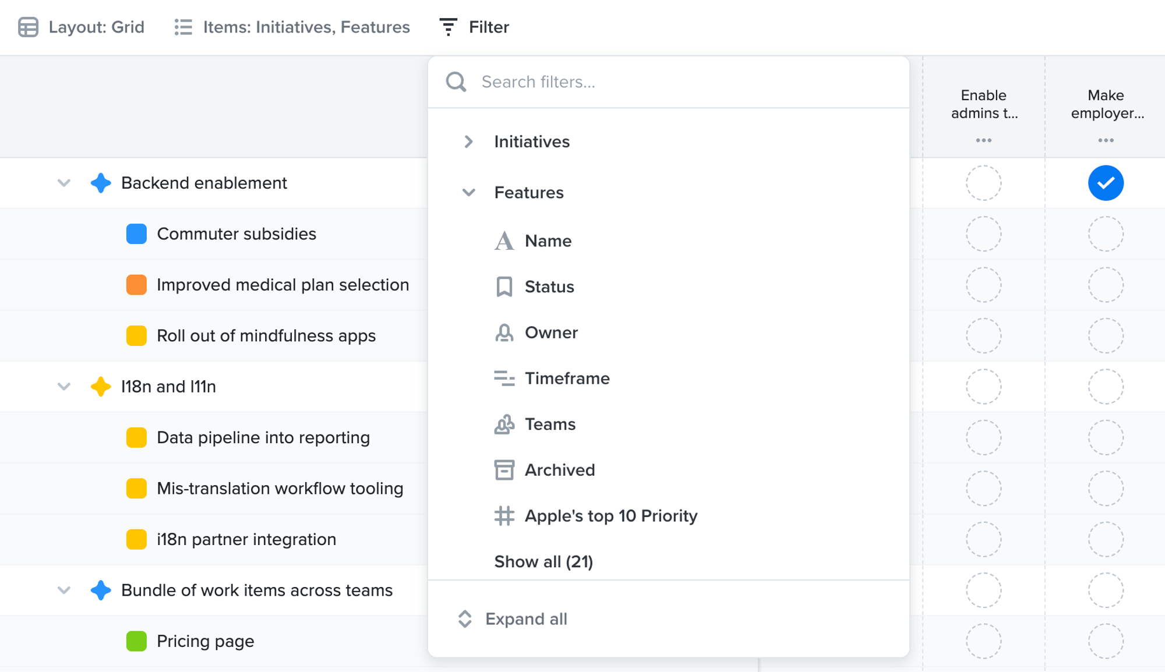
Task: Click the orange swatch beside Improved medical plan selection
Action: coord(136,285)
